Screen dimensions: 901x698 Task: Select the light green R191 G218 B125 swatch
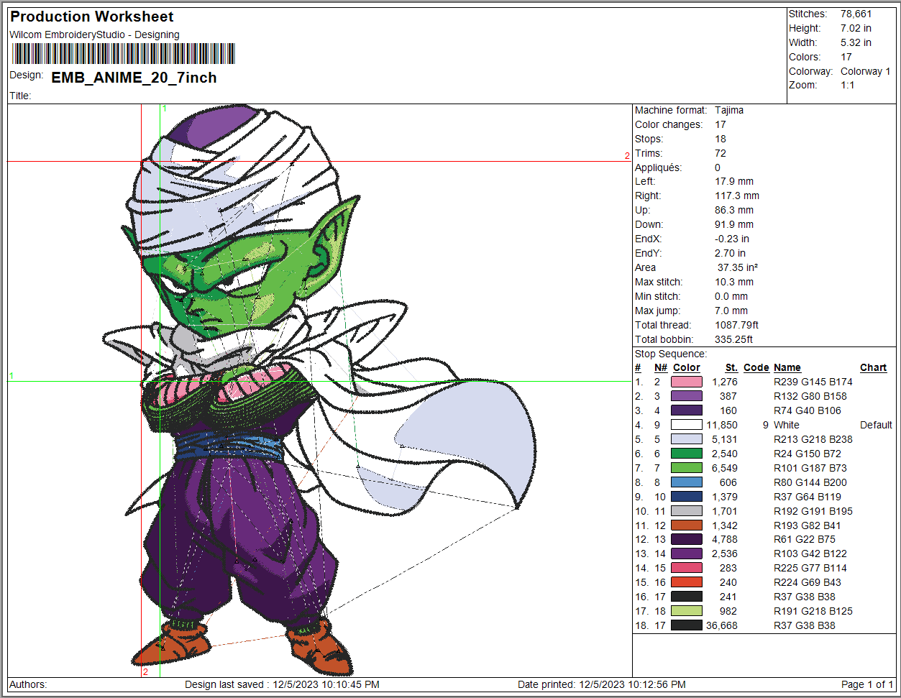686,611
